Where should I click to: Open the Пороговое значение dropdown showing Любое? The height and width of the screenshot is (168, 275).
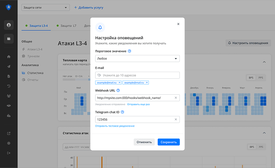tap(137, 59)
